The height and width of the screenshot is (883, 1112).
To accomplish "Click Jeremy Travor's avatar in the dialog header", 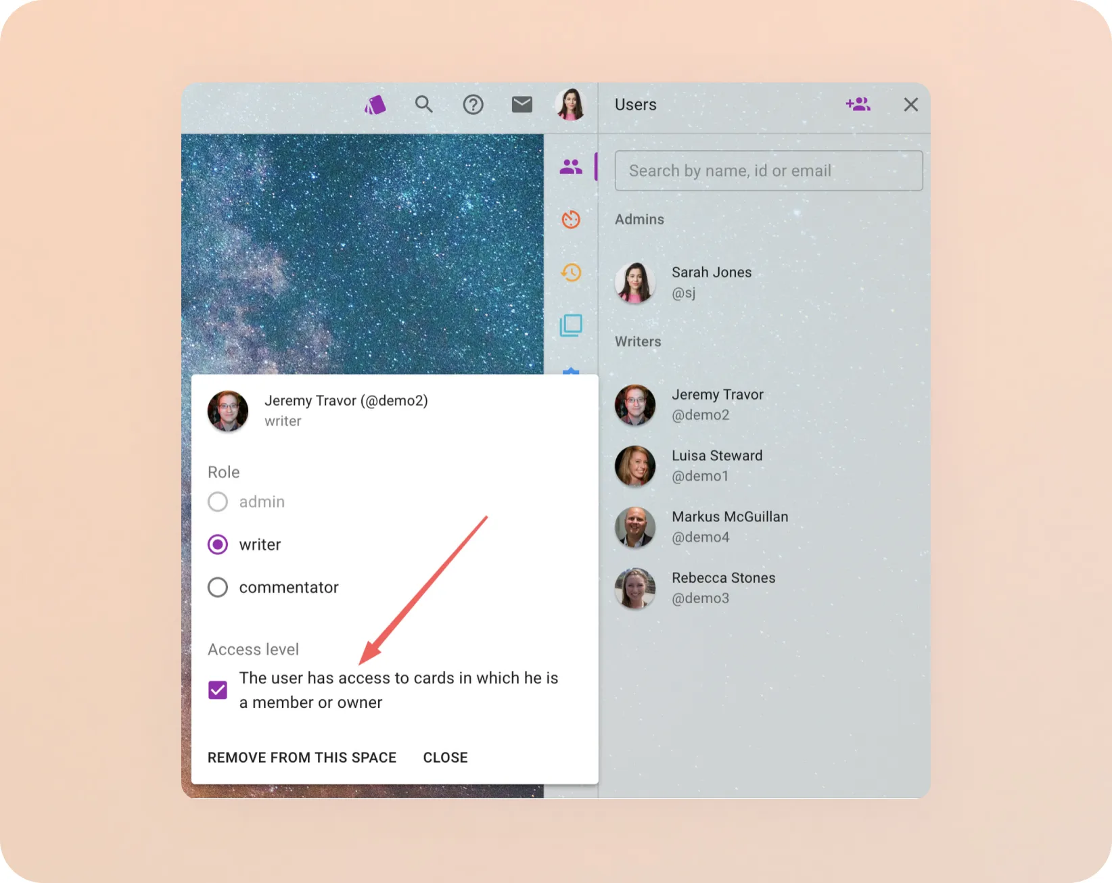I will tap(228, 410).
